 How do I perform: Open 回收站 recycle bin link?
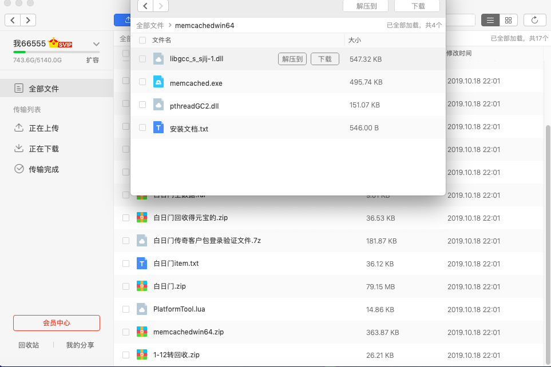click(29, 345)
